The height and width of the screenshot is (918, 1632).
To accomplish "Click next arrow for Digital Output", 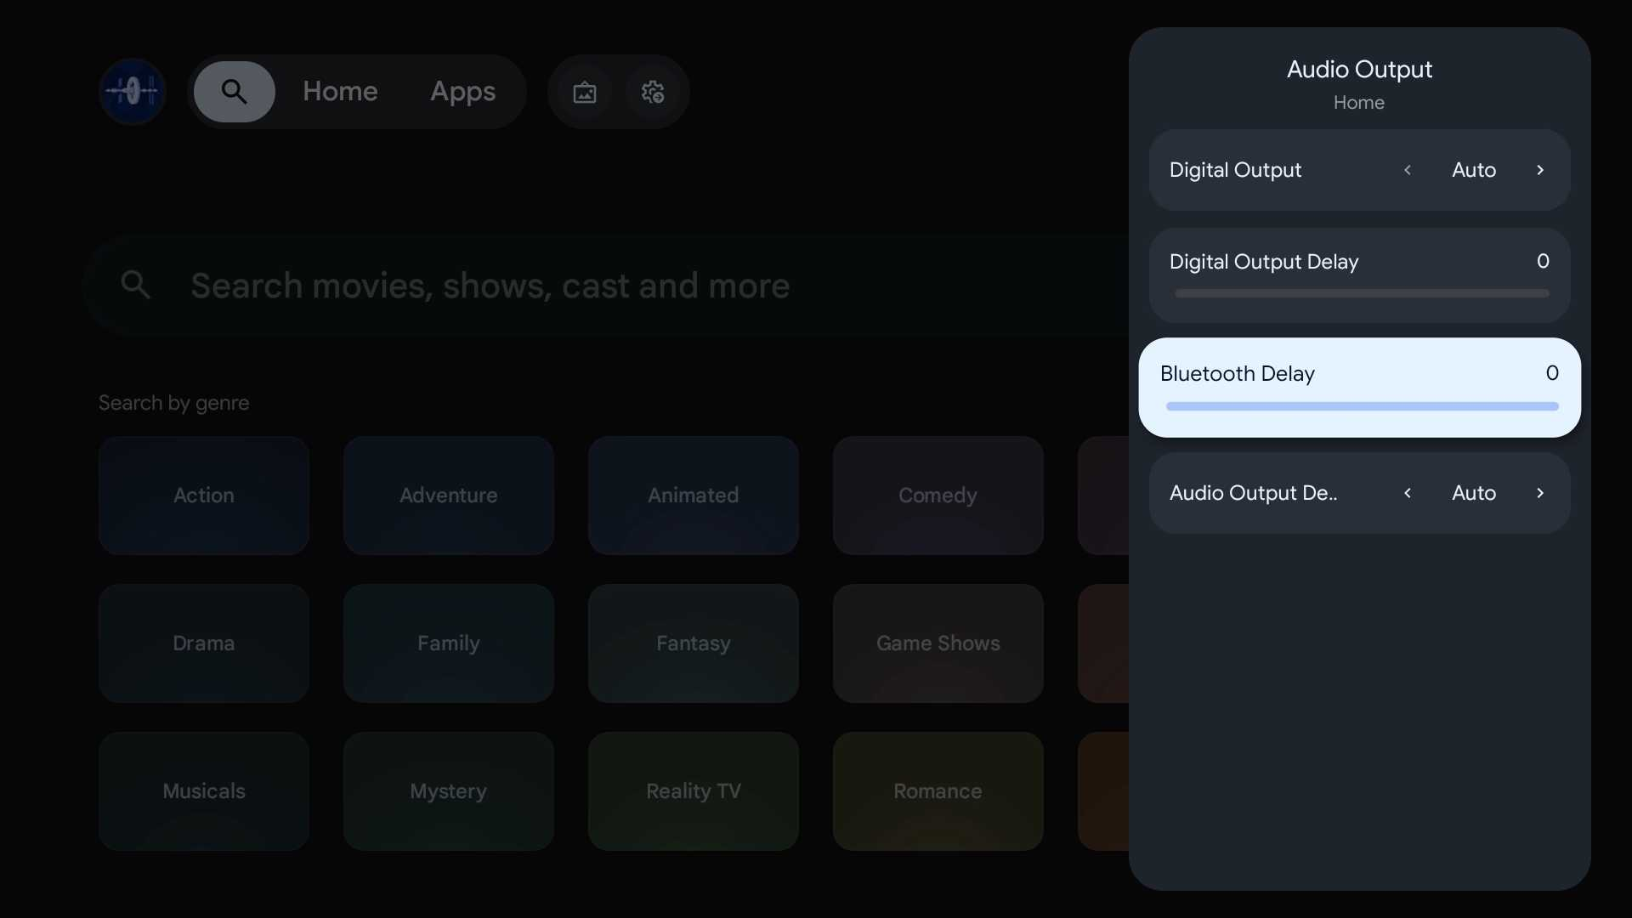I will coord(1540,170).
